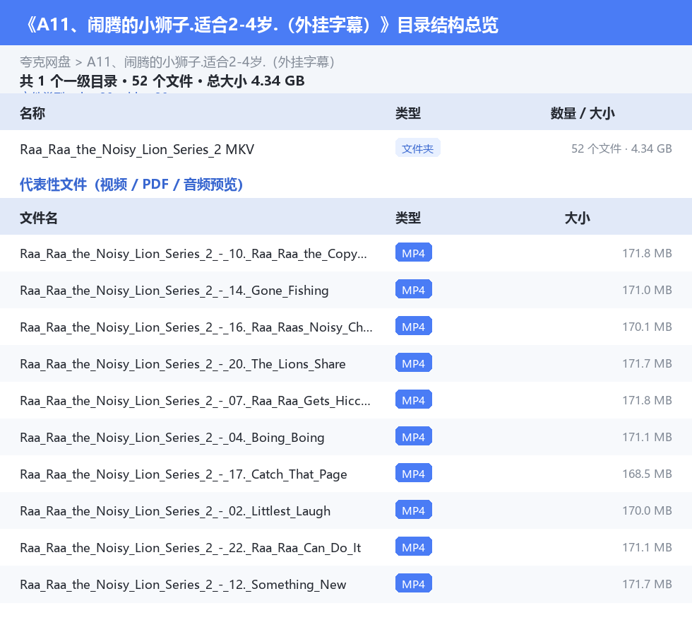692x625 pixels.
Task: Select file 04._Boing_Boing
Action: 172,437
